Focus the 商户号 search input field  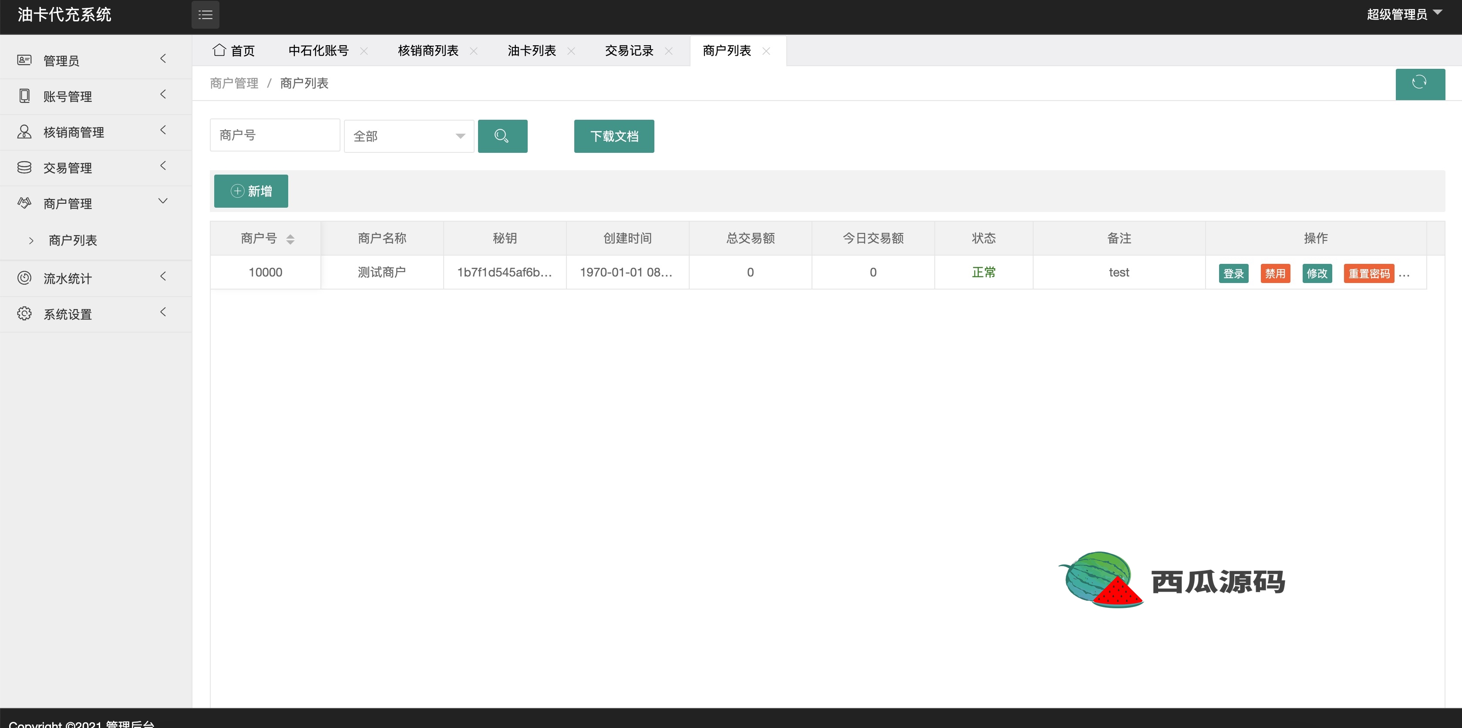pyautogui.click(x=275, y=135)
